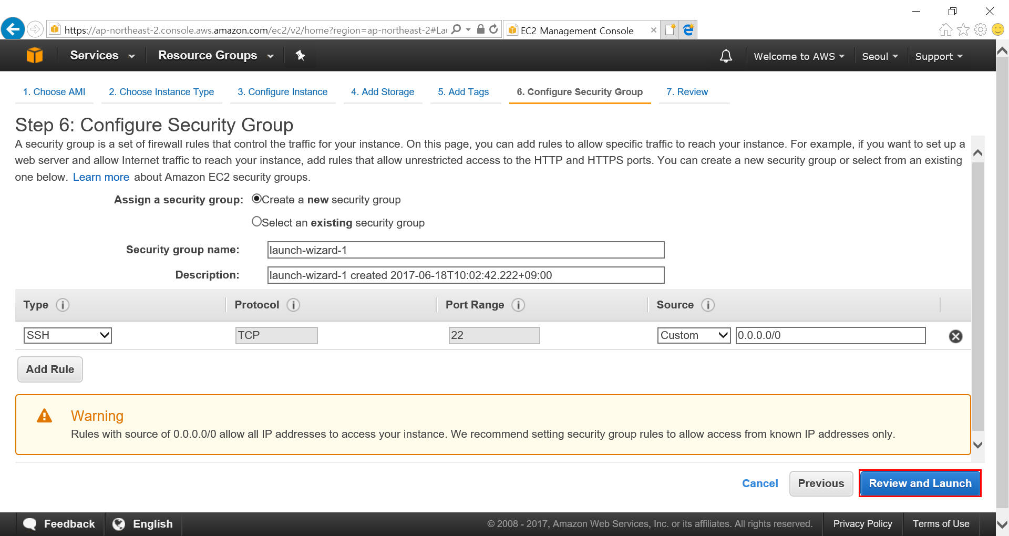Image resolution: width=1009 pixels, height=536 pixels.
Task: Click the Type column info icon
Action: pyautogui.click(x=63, y=305)
